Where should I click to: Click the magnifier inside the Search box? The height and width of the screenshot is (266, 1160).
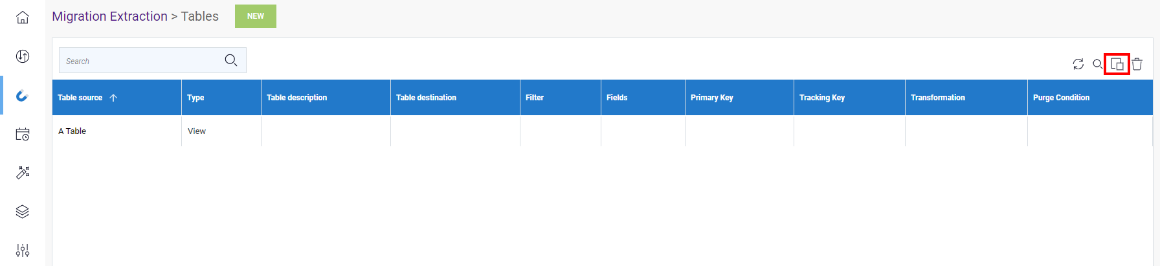(x=230, y=61)
